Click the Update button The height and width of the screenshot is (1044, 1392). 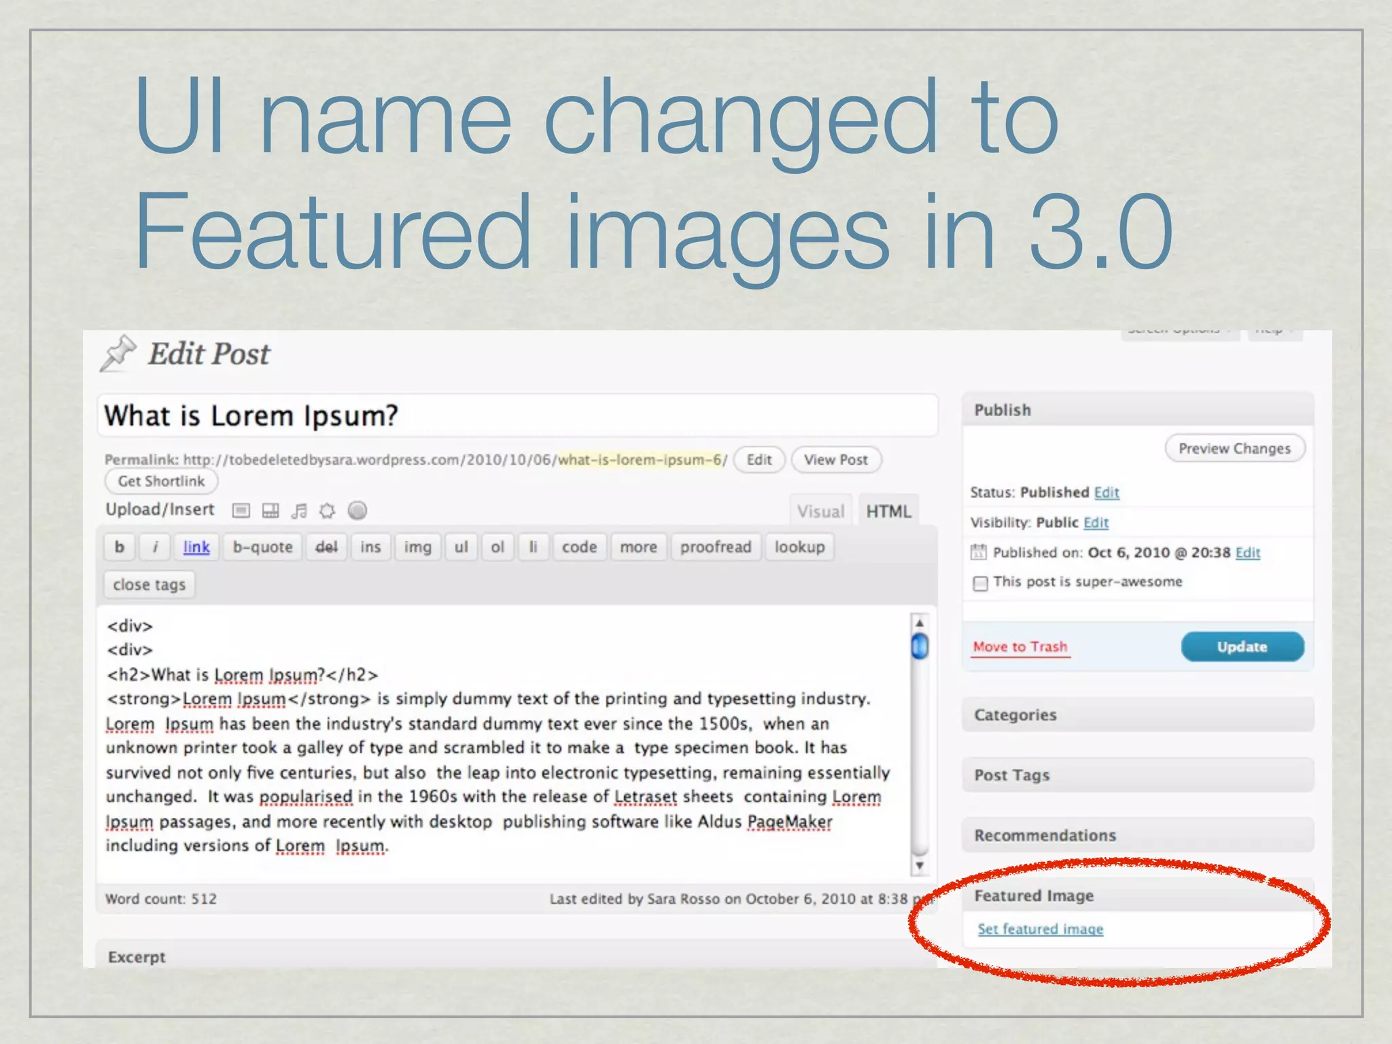point(1242,646)
